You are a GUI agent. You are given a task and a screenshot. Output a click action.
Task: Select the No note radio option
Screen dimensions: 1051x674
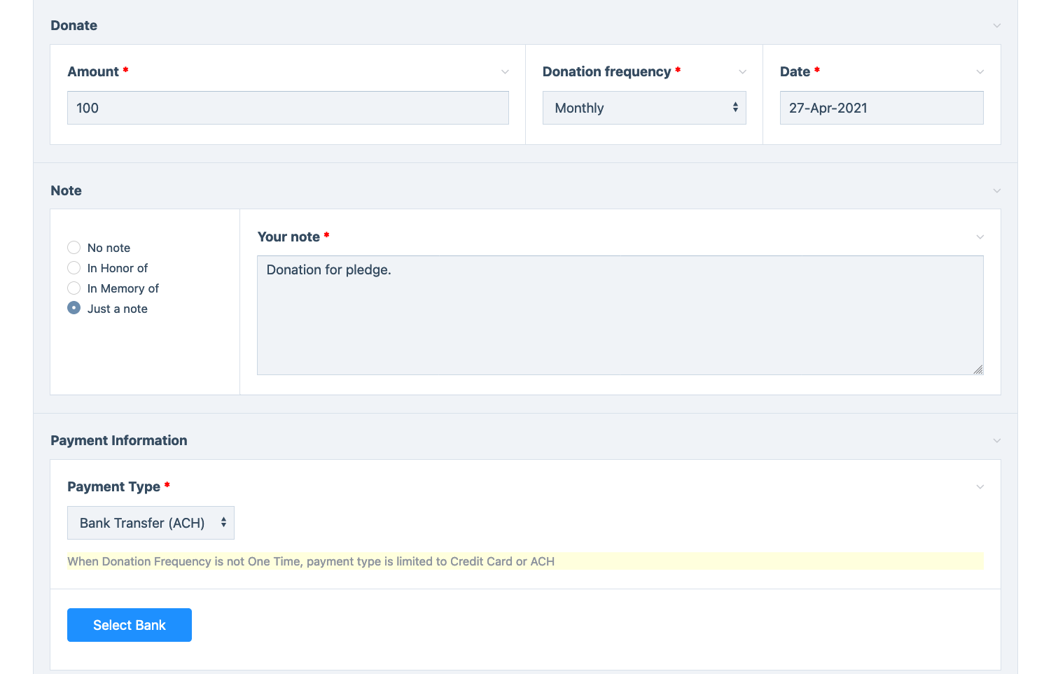(x=74, y=248)
